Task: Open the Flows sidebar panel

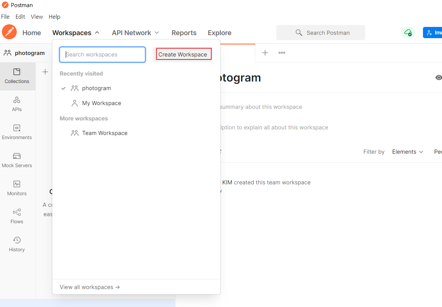Action: coord(17,217)
